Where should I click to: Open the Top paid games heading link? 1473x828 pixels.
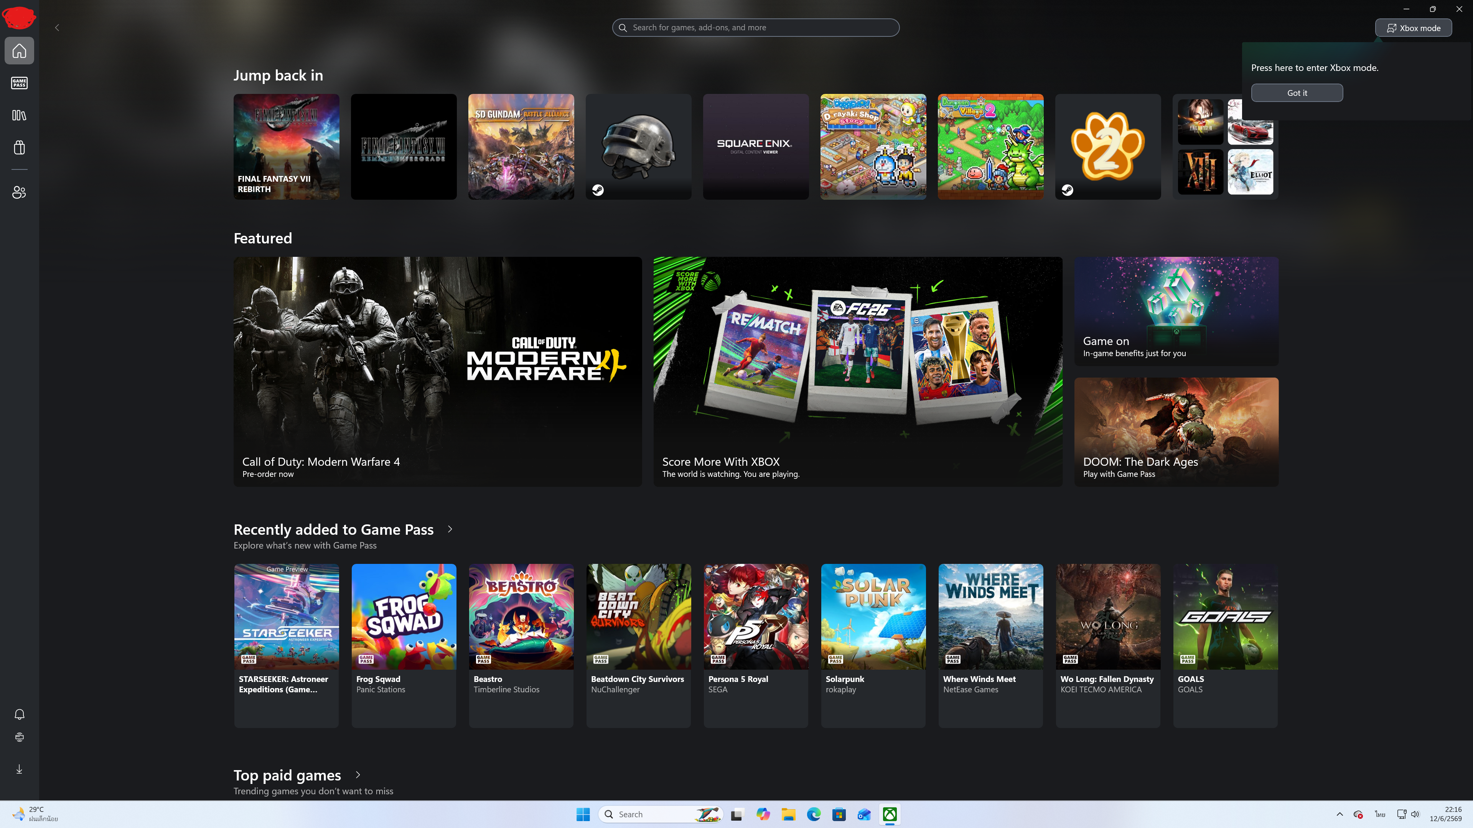(x=287, y=775)
